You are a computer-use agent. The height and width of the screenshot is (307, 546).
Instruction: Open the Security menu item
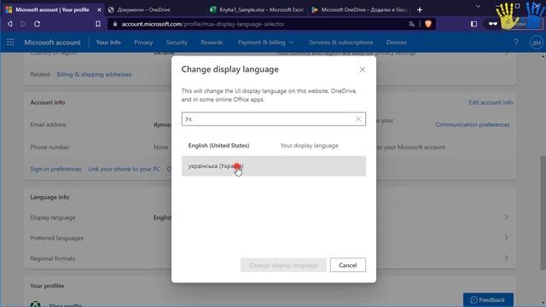[177, 43]
